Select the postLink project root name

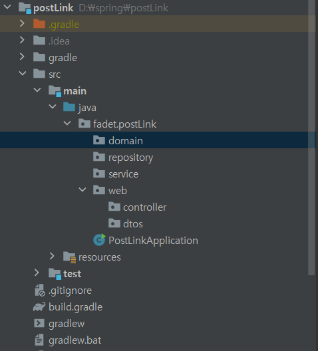53,8
